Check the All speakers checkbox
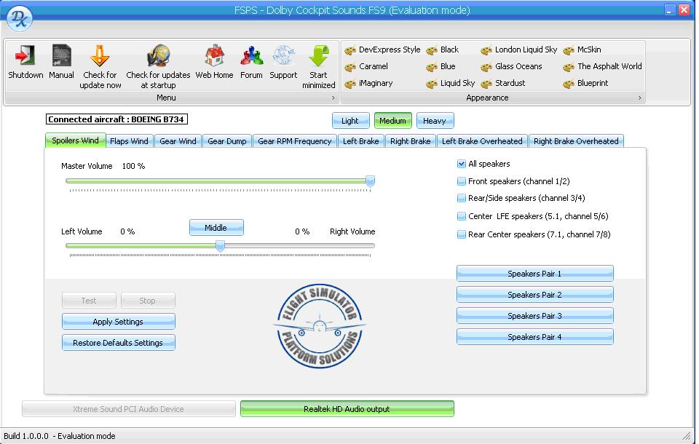 (x=462, y=164)
